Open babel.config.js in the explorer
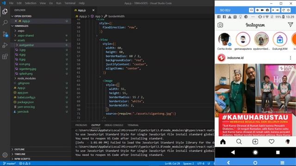296x166 pixels. 41,97
